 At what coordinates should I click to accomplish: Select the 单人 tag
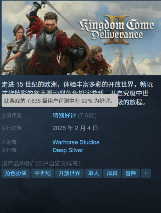click(x=93, y=173)
